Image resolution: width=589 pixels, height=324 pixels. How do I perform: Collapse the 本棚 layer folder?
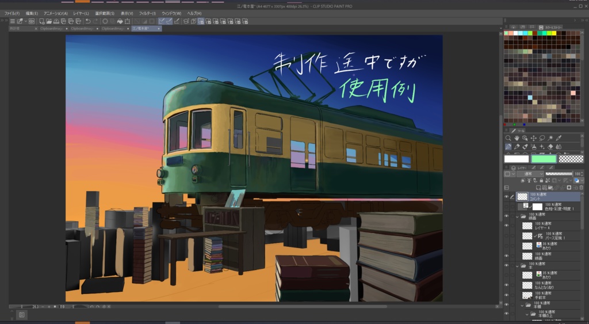522,305
